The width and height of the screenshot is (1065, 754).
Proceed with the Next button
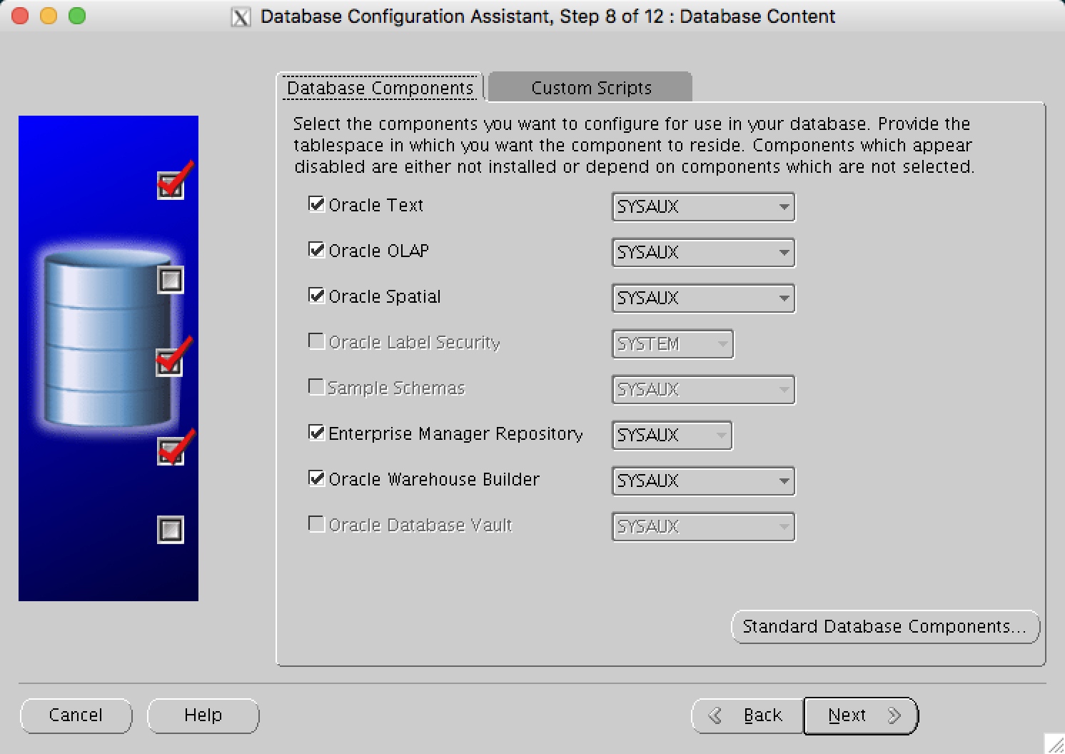[861, 715]
